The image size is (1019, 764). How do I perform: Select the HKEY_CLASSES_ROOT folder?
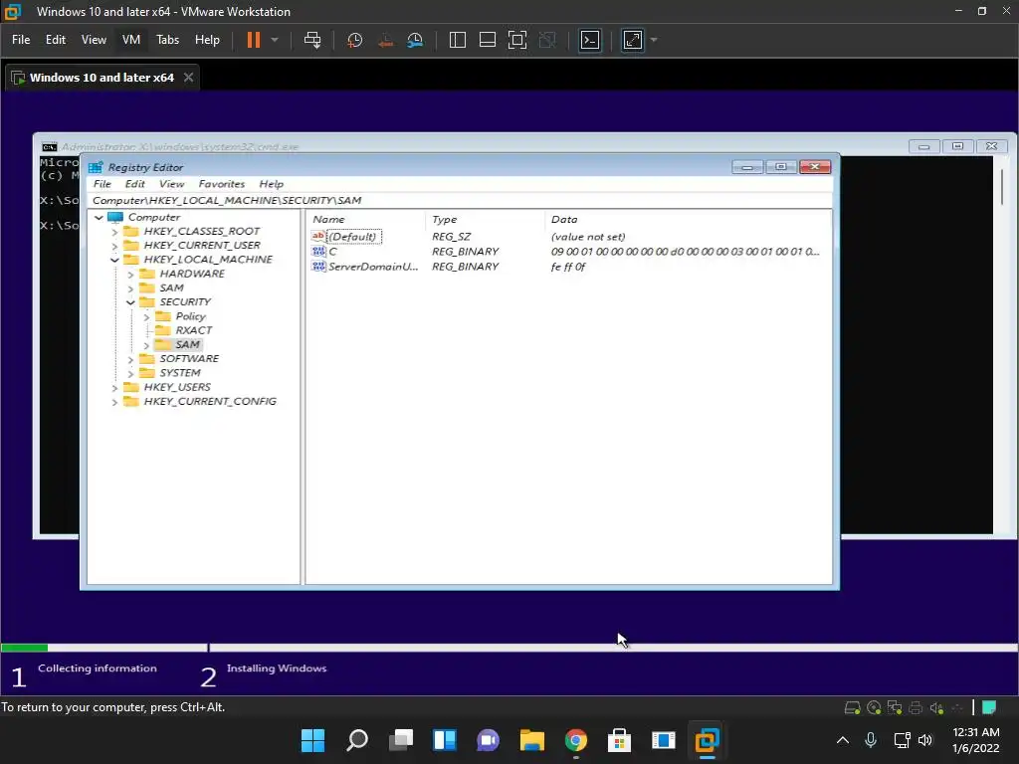201,231
